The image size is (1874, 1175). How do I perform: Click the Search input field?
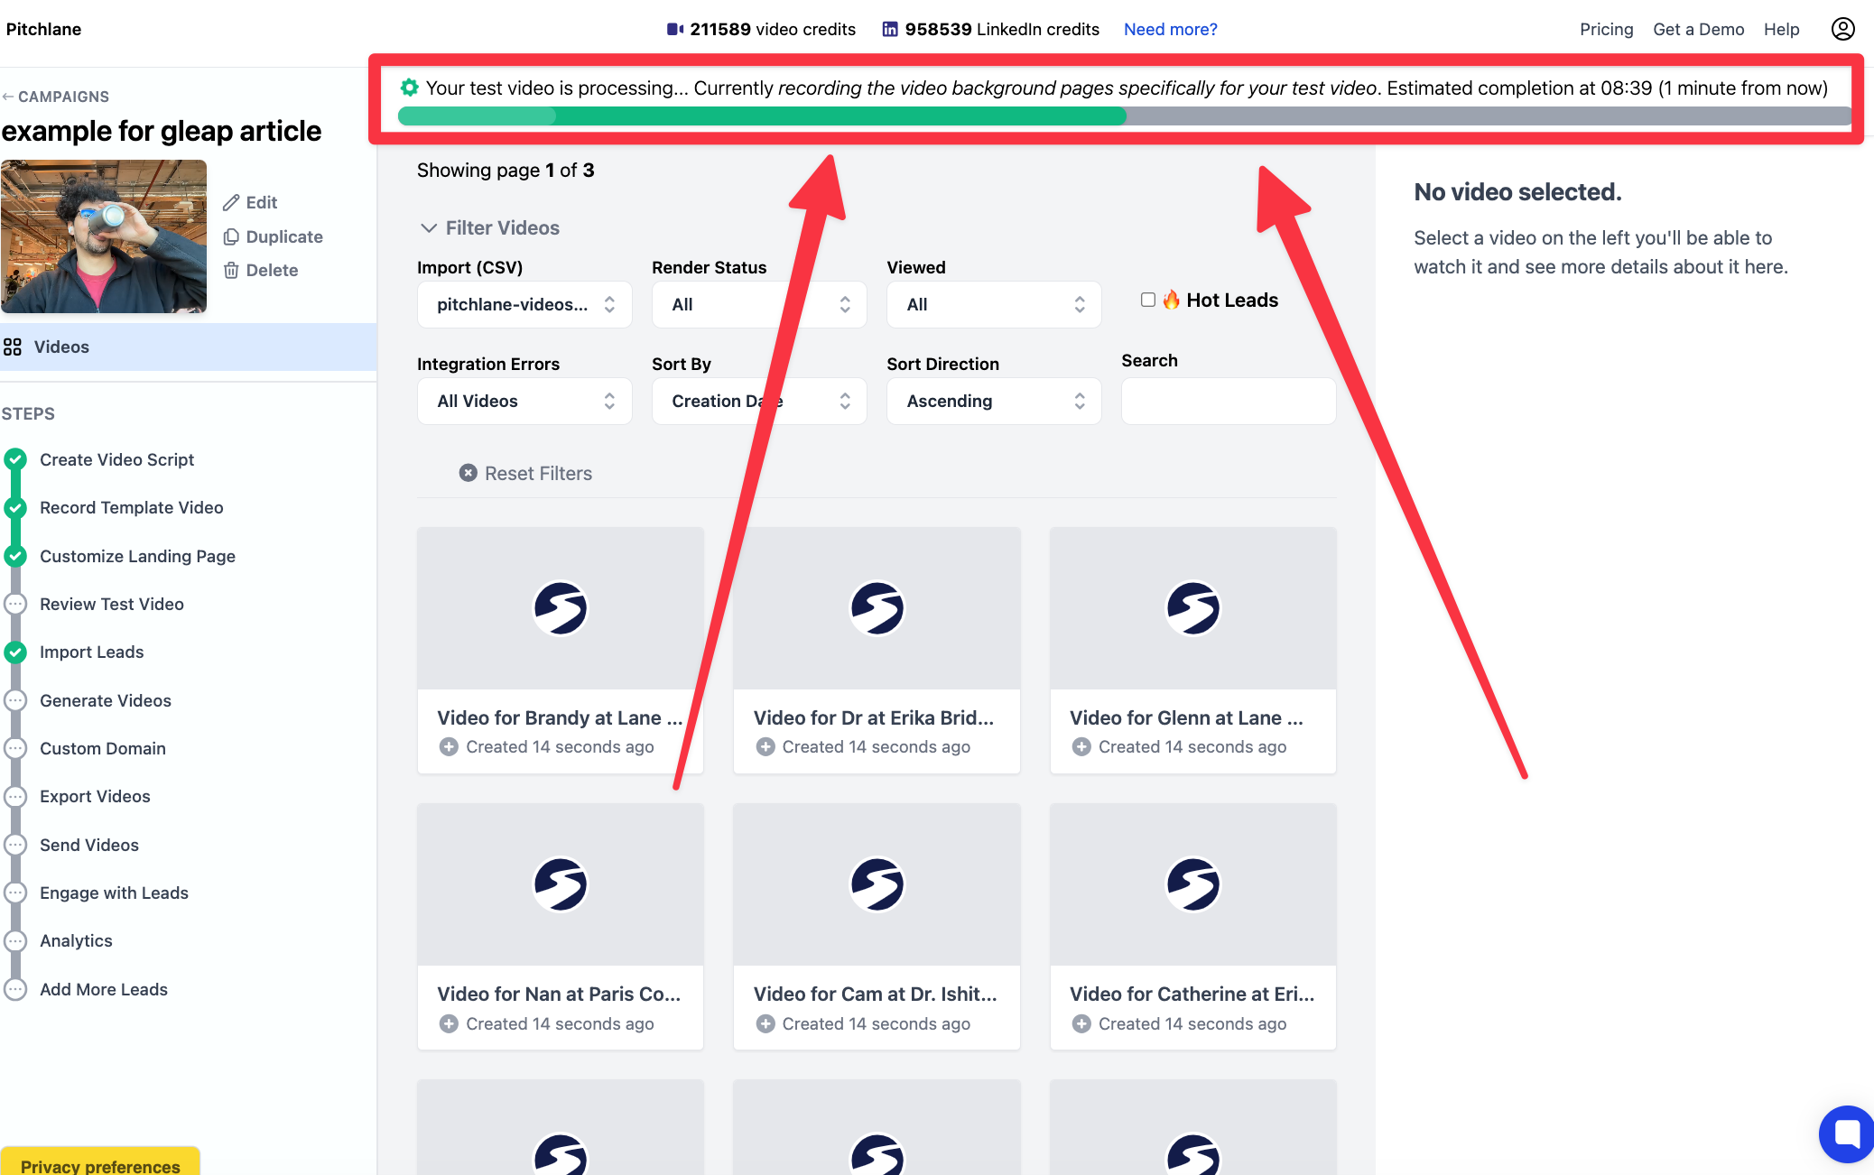[x=1229, y=401]
